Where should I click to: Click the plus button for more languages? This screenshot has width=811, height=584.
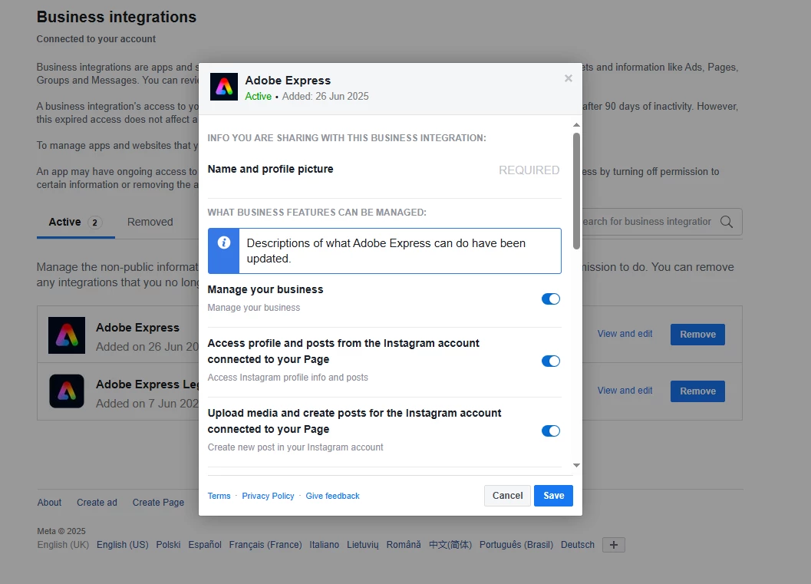[x=613, y=545]
